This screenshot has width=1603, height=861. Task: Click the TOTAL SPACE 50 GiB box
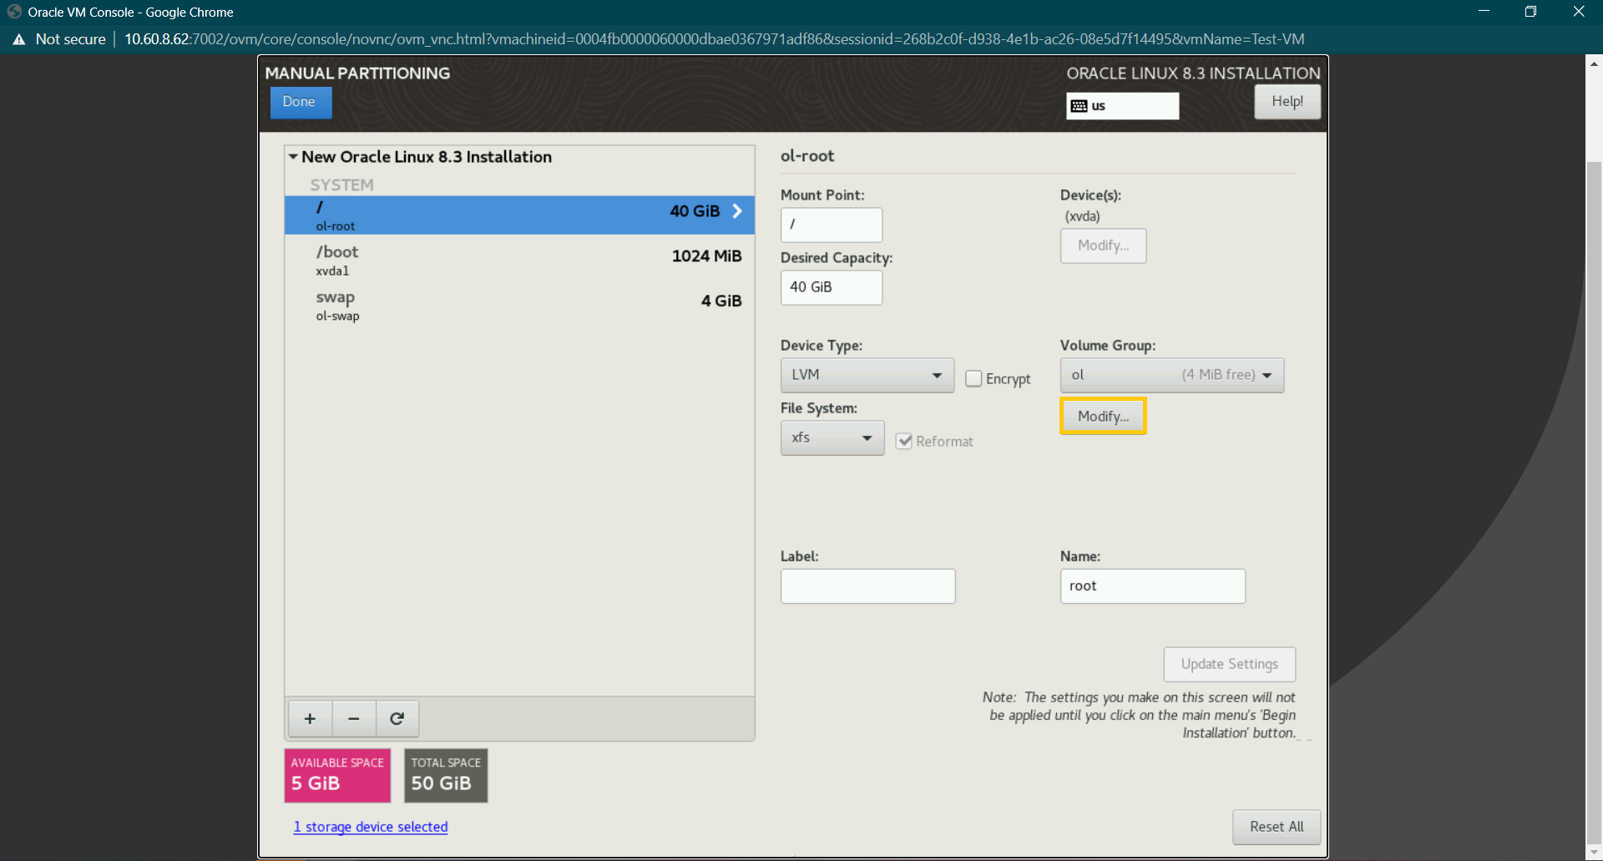446,775
